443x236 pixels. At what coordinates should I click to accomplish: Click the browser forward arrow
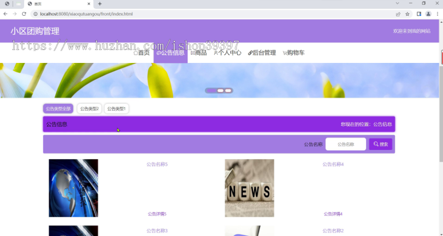click(x=15, y=14)
